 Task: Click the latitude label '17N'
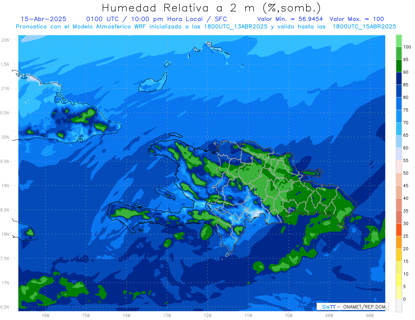pyautogui.click(x=6, y=283)
